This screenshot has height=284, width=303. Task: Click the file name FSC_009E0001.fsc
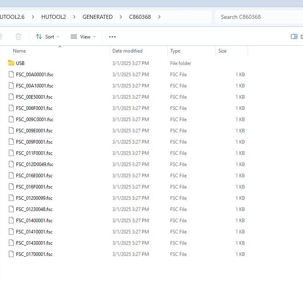pos(34,131)
